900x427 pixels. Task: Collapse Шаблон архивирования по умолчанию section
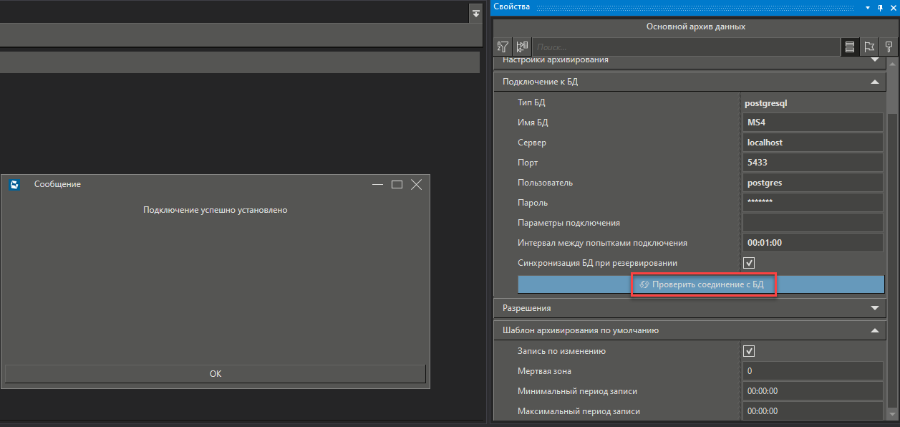874,331
